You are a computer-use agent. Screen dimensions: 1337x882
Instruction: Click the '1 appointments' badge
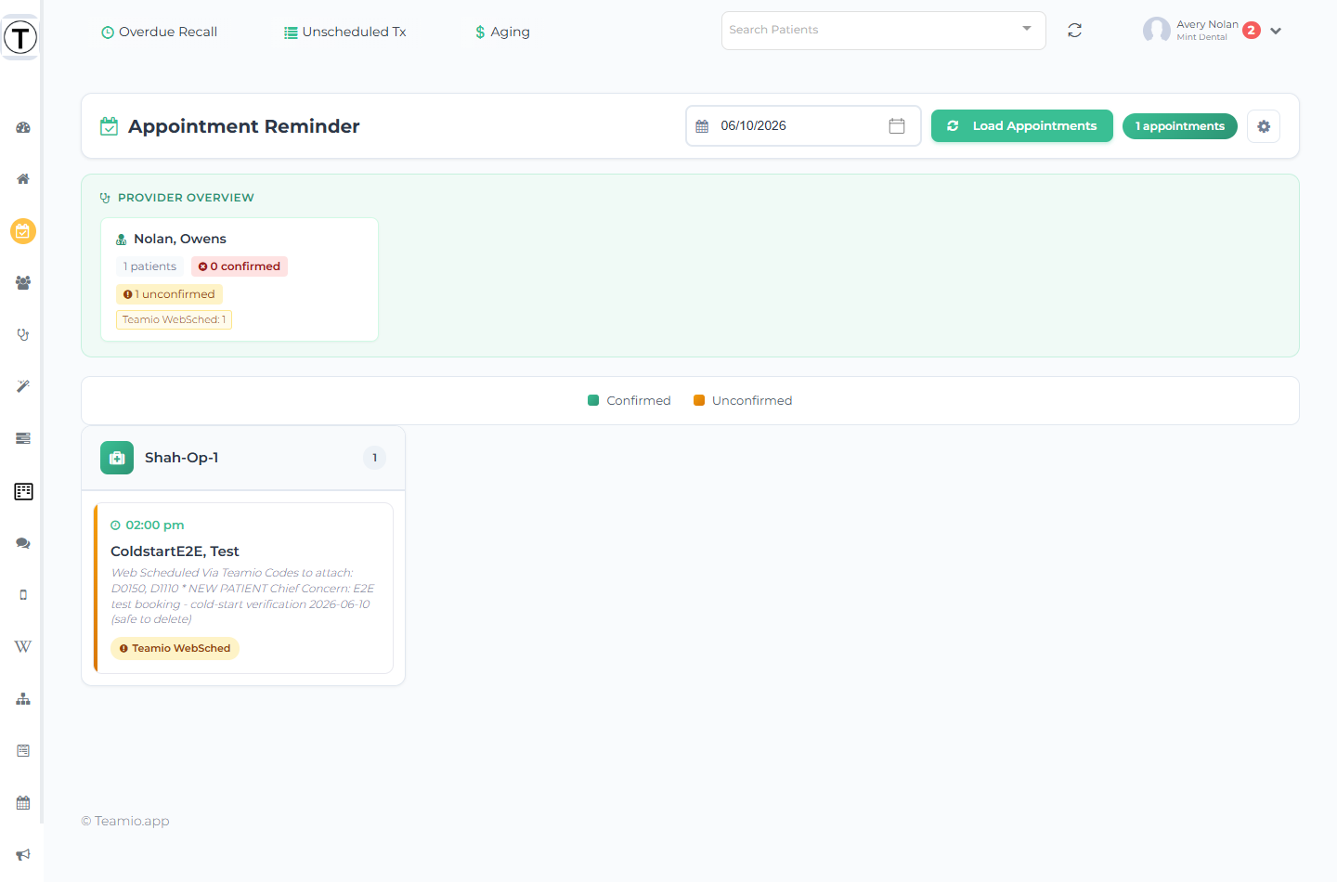(x=1180, y=126)
